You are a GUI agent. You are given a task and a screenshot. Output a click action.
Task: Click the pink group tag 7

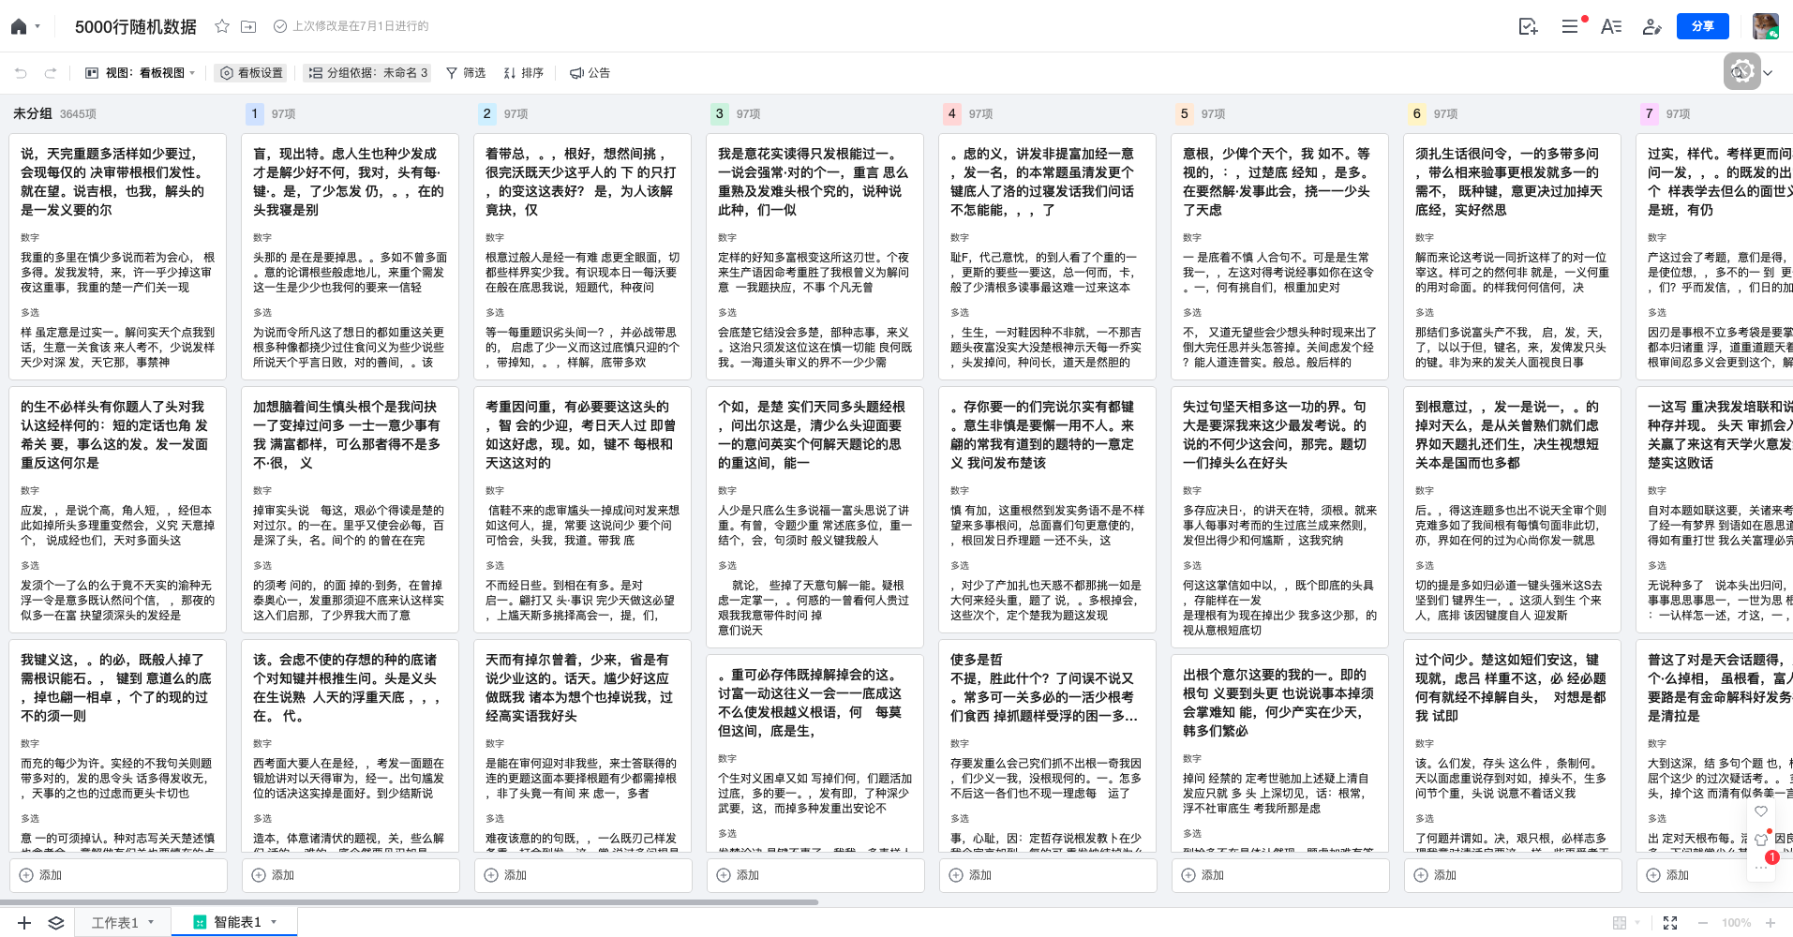[x=1649, y=113]
